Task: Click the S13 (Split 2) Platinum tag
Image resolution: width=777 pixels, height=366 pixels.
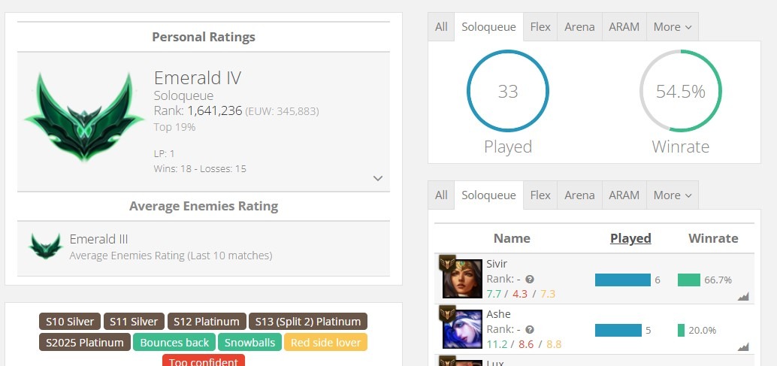Action: (308, 322)
